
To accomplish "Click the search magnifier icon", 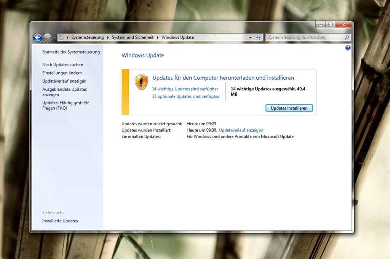I will point(347,37).
